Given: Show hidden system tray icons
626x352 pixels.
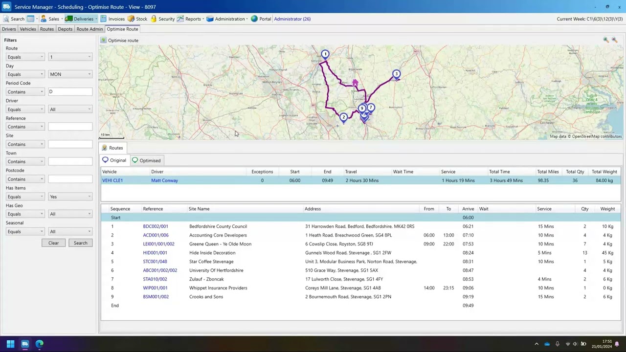Looking at the screenshot, I should click(x=537, y=344).
